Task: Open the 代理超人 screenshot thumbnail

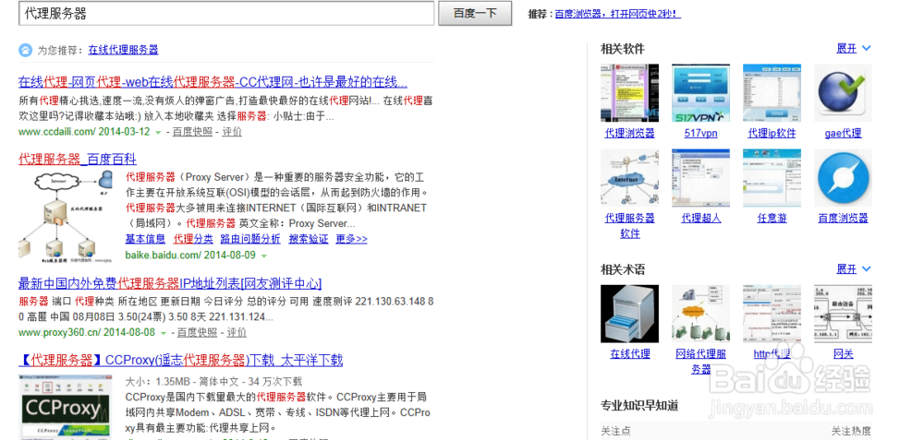Action: click(700, 178)
